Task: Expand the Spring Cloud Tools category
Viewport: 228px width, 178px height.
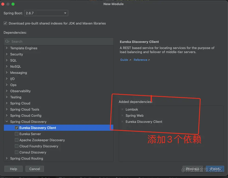Action: pos(7,109)
